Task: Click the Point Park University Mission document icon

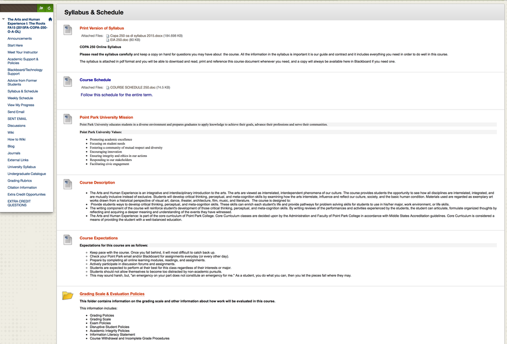Action: coord(68,119)
